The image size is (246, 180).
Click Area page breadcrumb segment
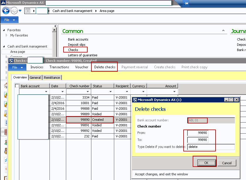[x=107, y=11]
